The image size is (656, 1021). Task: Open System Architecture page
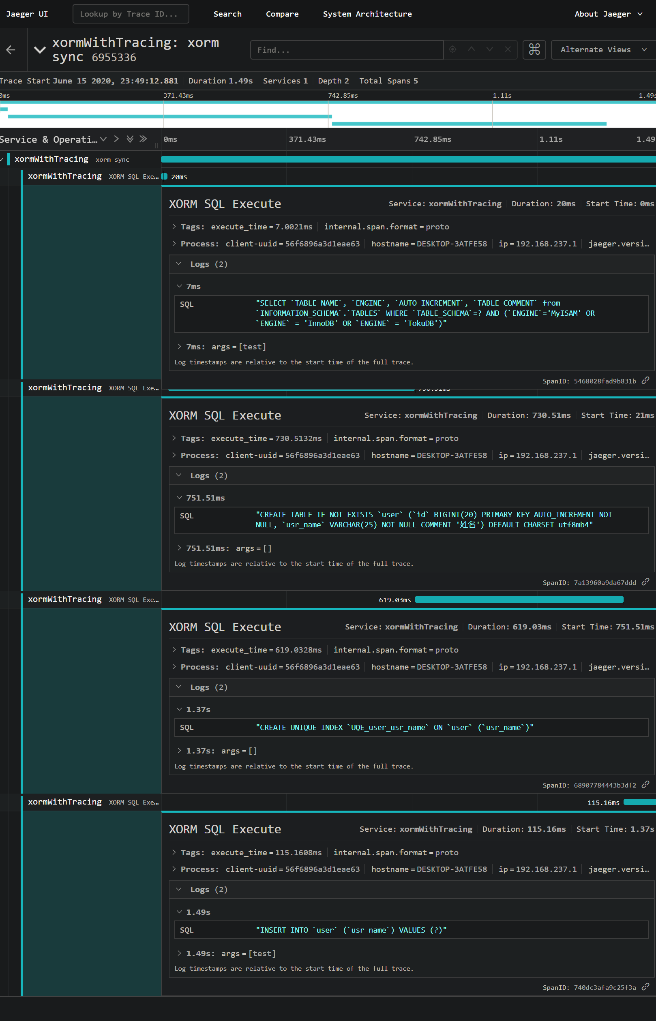(367, 14)
